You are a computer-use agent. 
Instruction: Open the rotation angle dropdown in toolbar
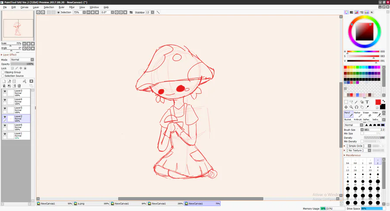[x=112, y=12]
